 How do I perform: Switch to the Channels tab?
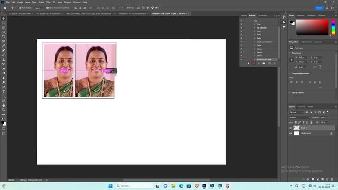coord(302,107)
